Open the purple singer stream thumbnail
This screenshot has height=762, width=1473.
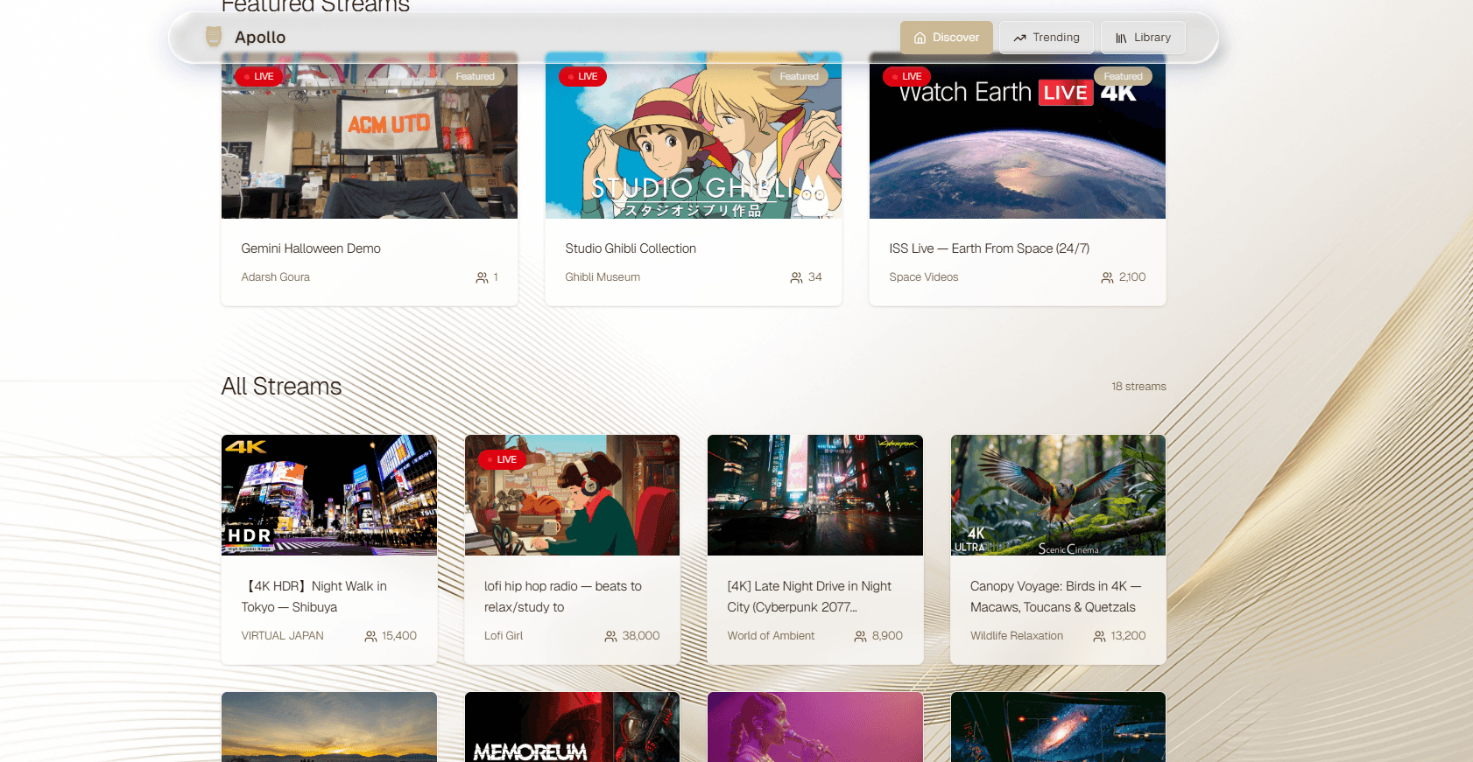pyautogui.click(x=815, y=727)
